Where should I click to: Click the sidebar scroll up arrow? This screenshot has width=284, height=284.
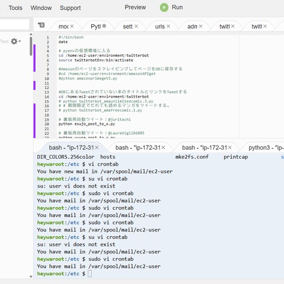click(31, 34)
